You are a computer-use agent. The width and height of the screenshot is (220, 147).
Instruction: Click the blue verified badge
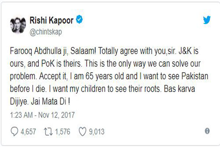(x=80, y=19)
